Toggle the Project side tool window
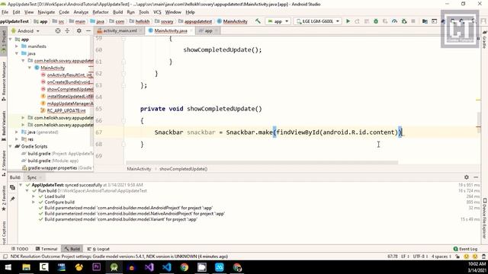Image resolution: width=488 pixels, height=274 pixels. click(3, 42)
